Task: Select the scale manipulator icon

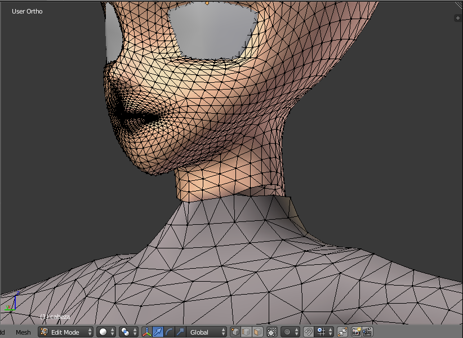Action: [x=180, y=332]
